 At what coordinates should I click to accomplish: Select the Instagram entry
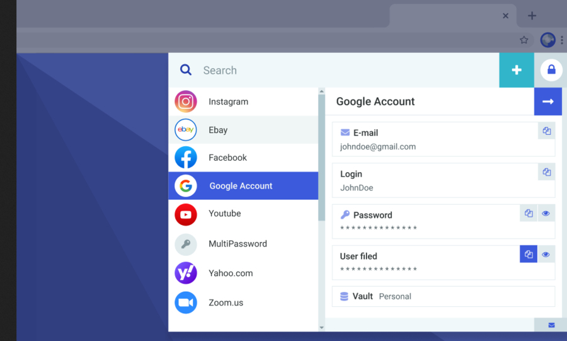coord(243,101)
